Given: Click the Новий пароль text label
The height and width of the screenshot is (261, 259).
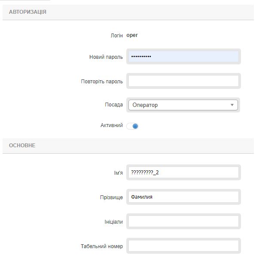Looking at the screenshot, I should (106, 57).
